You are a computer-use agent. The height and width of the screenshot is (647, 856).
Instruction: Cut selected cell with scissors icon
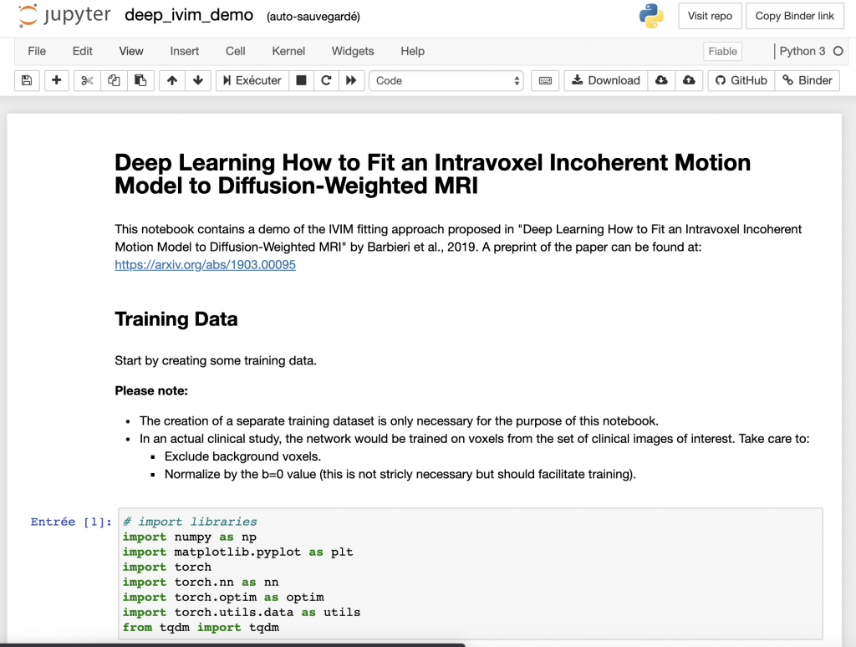click(x=87, y=80)
